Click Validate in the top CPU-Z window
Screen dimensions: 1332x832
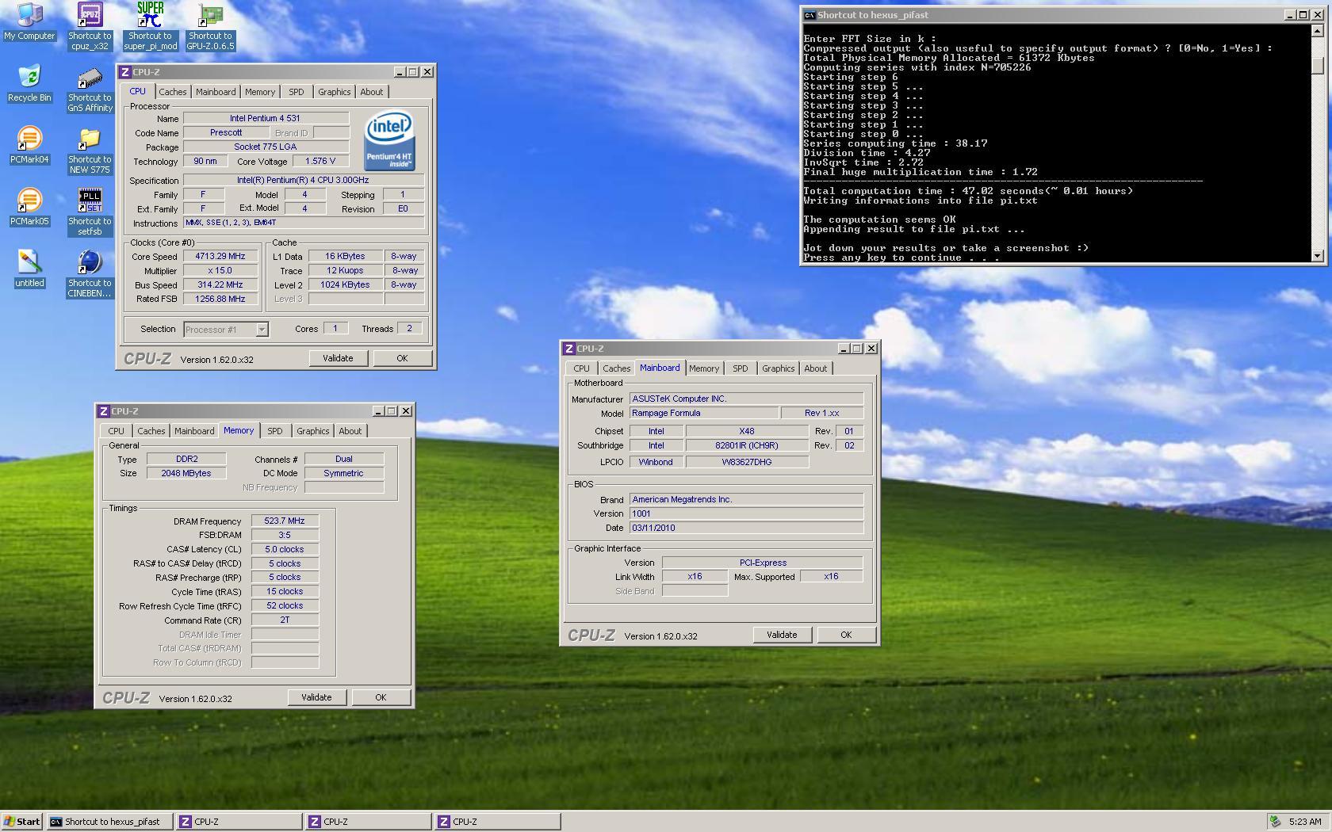[x=338, y=358]
